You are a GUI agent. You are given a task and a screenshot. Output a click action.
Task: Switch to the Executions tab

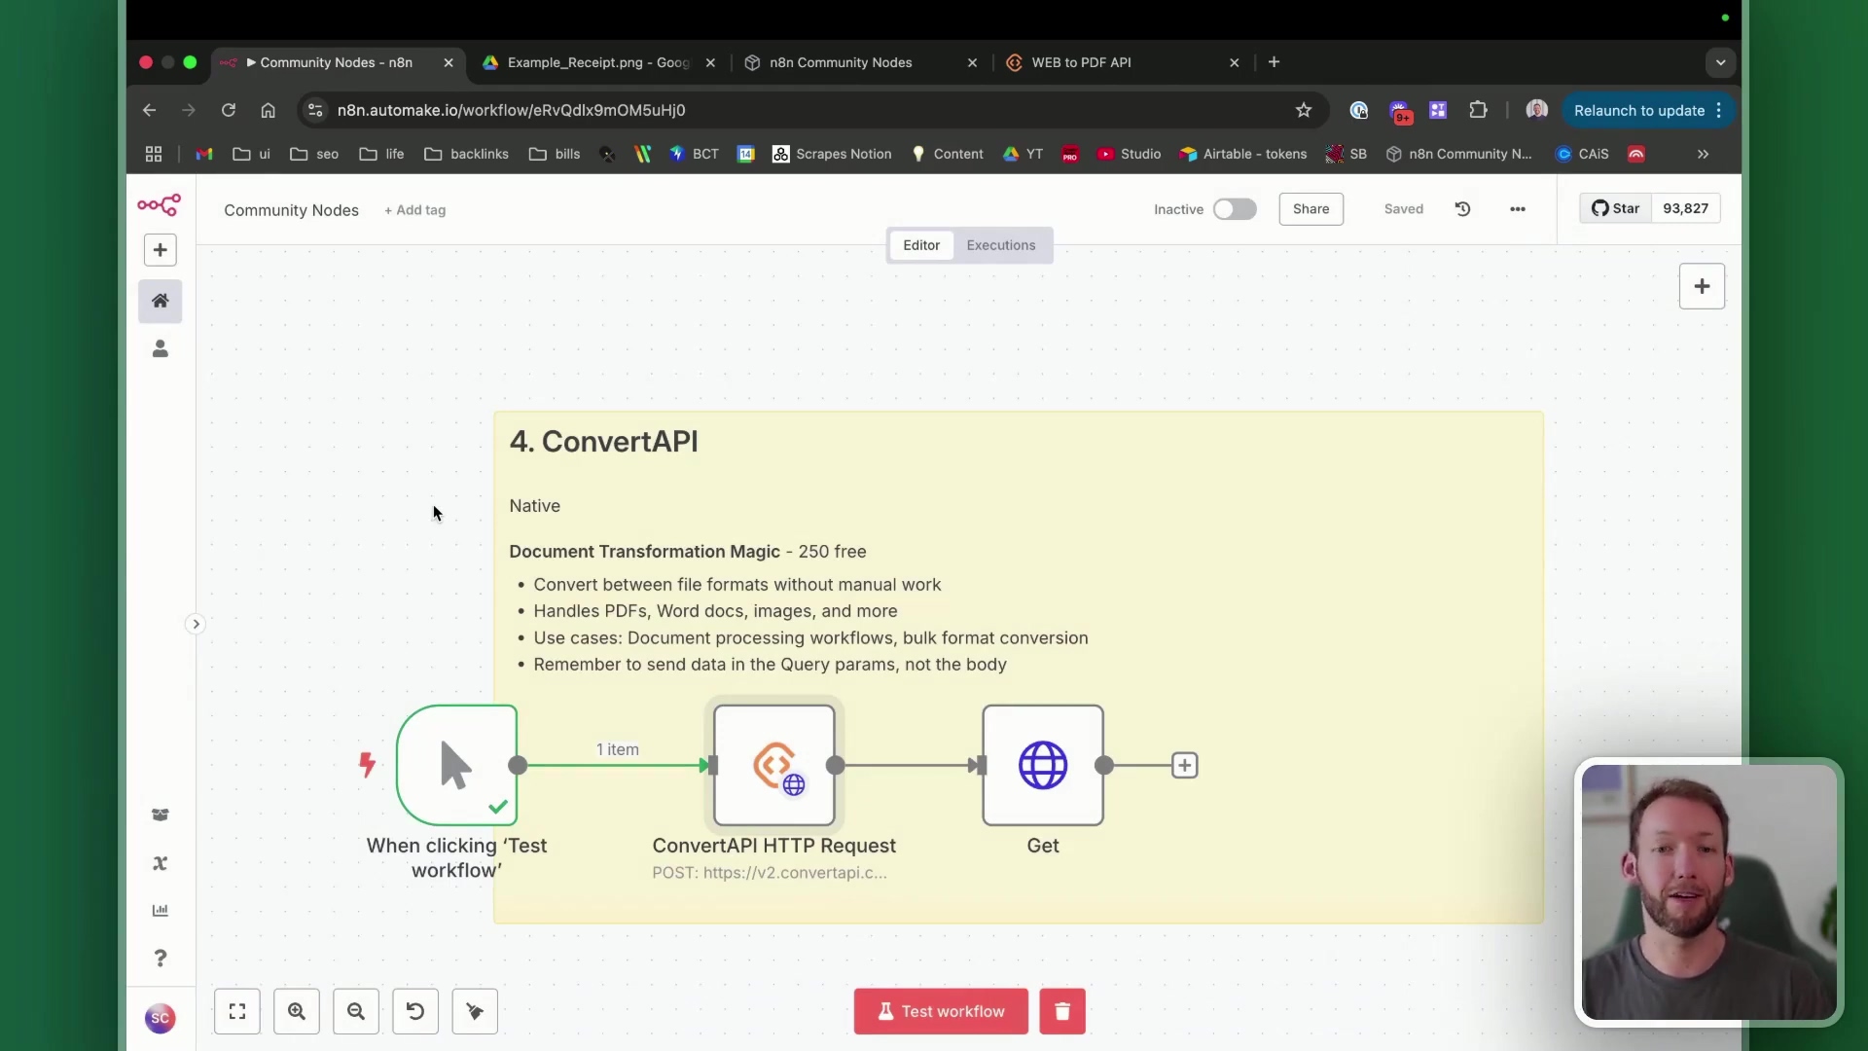pos(1001,245)
